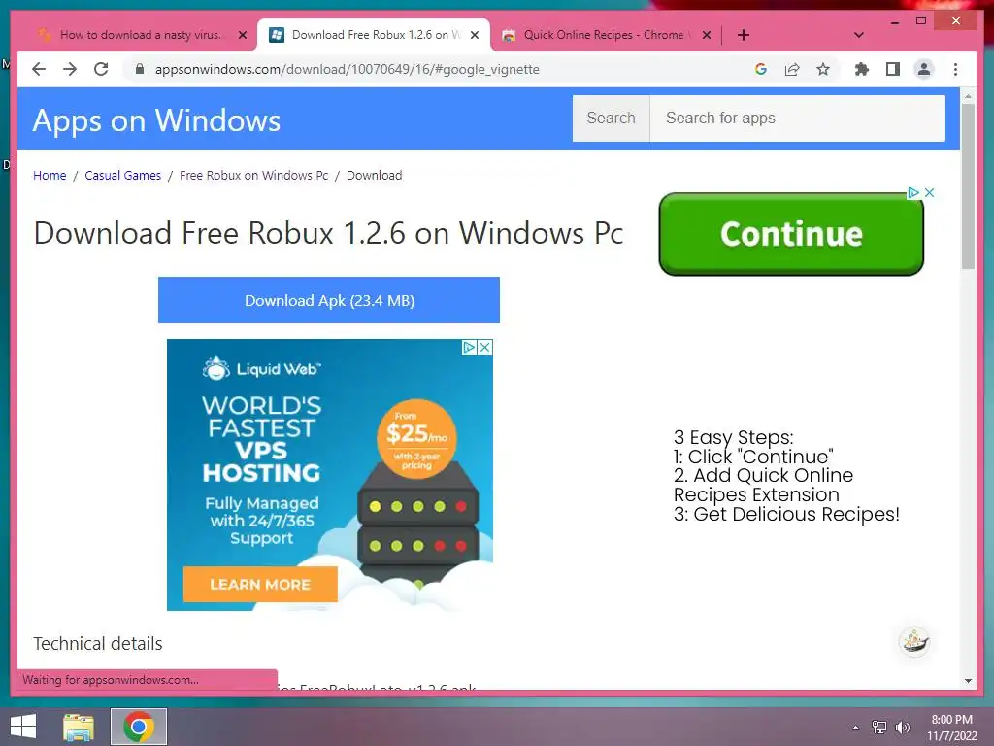Close the 'Download Free Robux' tab
This screenshot has width=994, height=746.
[x=474, y=35]
